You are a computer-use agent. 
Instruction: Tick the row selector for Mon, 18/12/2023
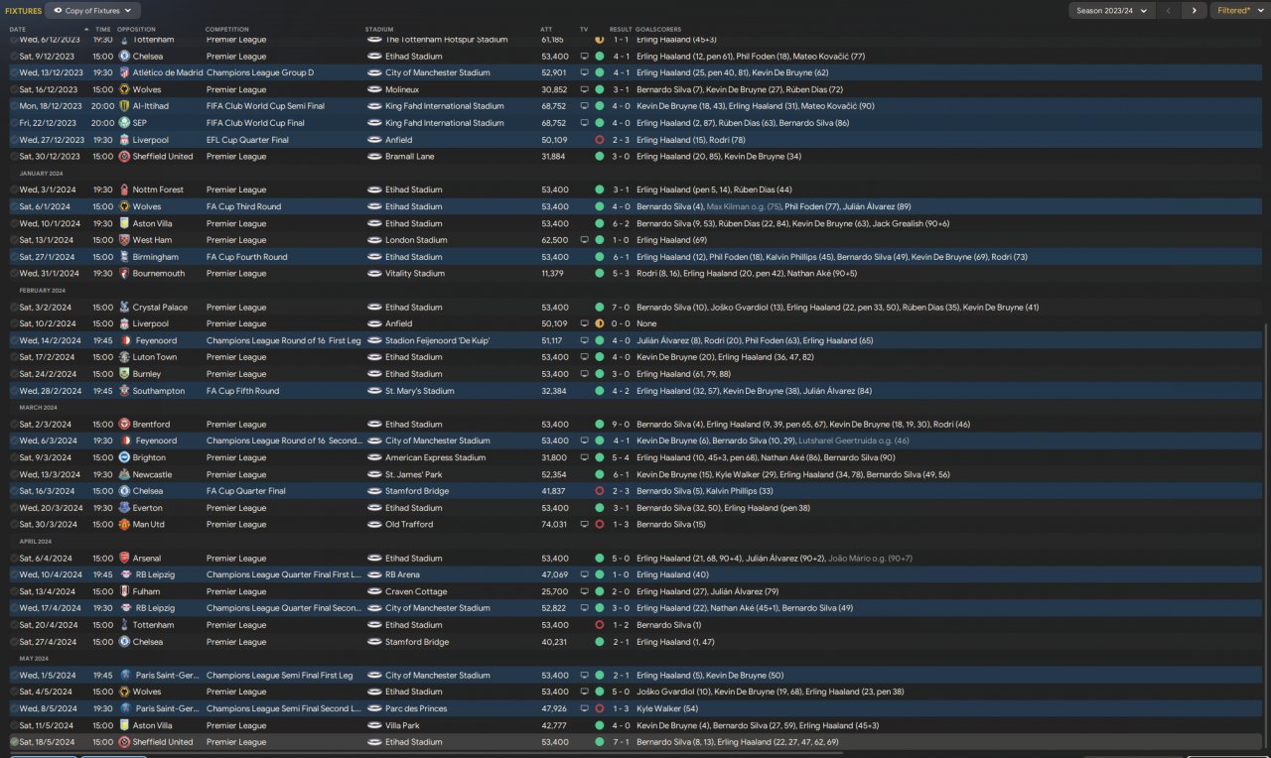14,106
